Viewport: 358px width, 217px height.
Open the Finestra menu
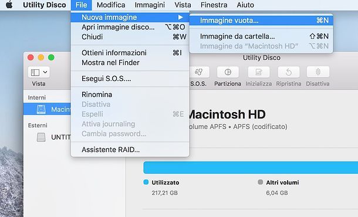click(x=214, y=5)
